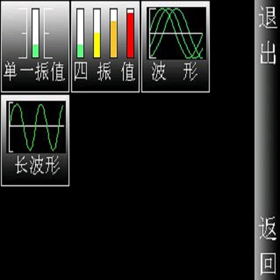
Task: Click the right bracket beside single gauge
Action: [x=47, y=33]
